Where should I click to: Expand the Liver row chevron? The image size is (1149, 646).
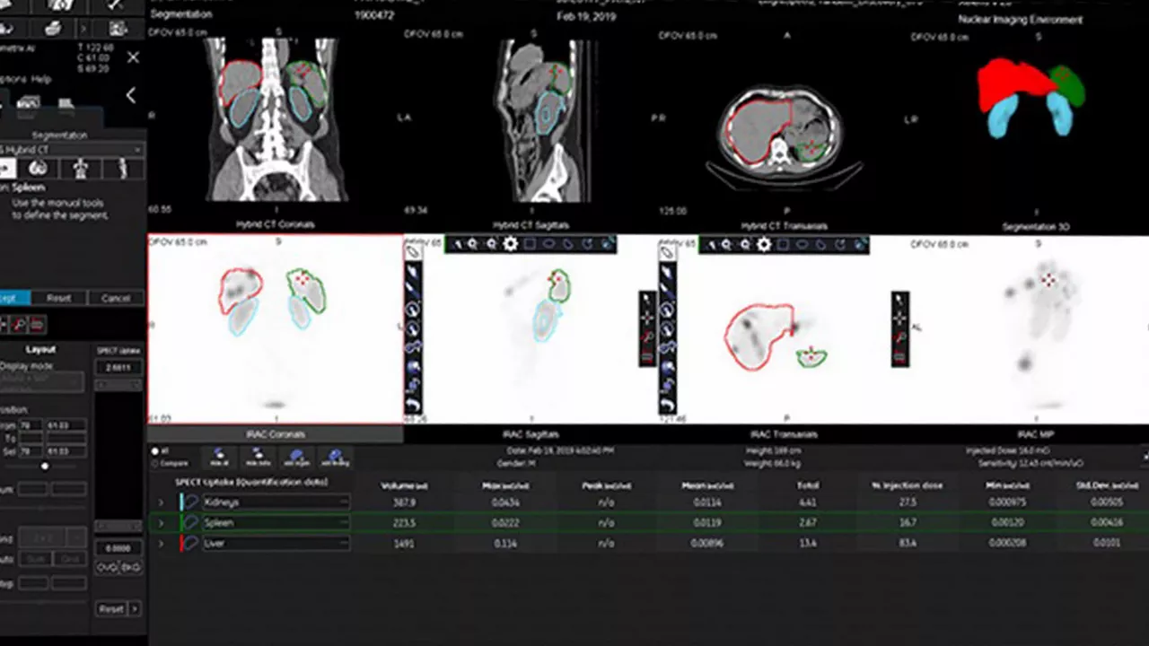pos(162,544)
